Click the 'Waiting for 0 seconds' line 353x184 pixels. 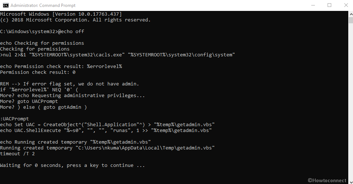point(72,165)
